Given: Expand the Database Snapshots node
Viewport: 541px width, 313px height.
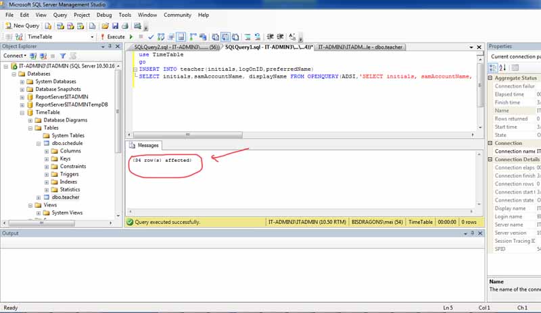Looking at the screenshot, I should point(22,90).
